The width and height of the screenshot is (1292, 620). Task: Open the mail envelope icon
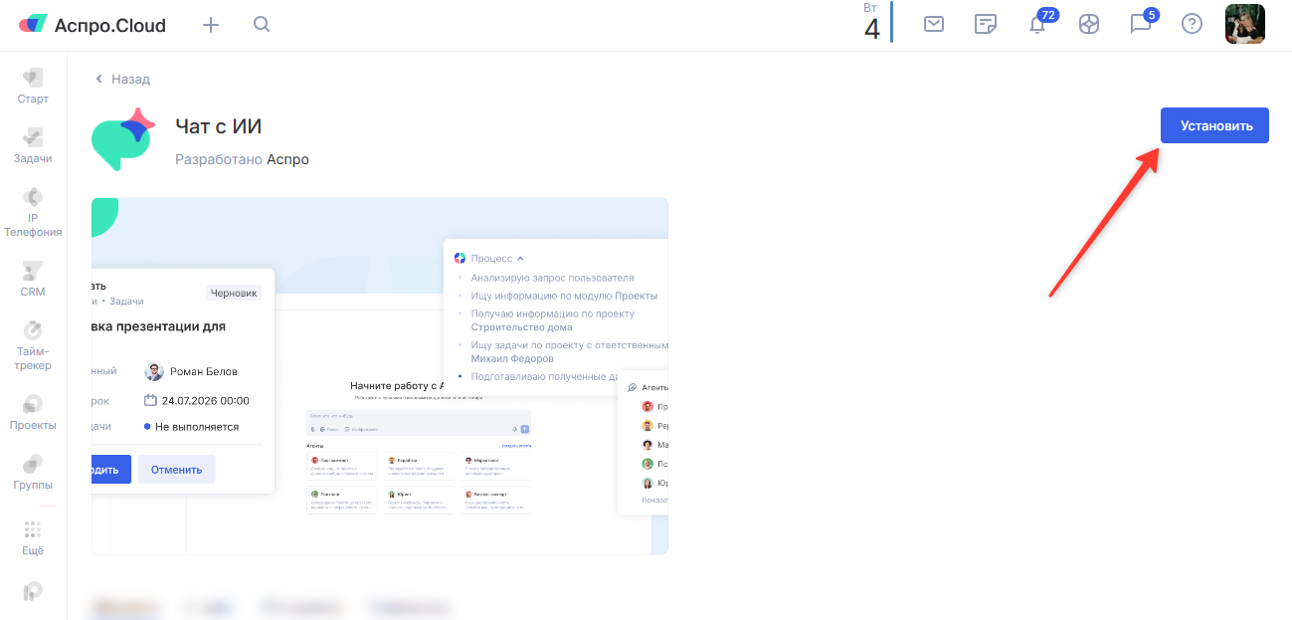click(934, 24)
